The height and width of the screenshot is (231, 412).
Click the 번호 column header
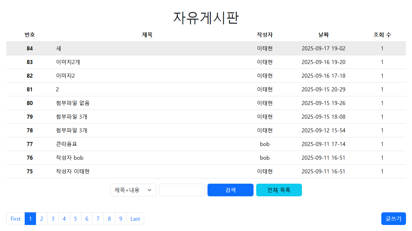(x=30, y=35)
